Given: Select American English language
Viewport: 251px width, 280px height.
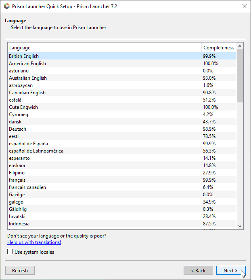Looking at the screenshot, I should (27, 64).
